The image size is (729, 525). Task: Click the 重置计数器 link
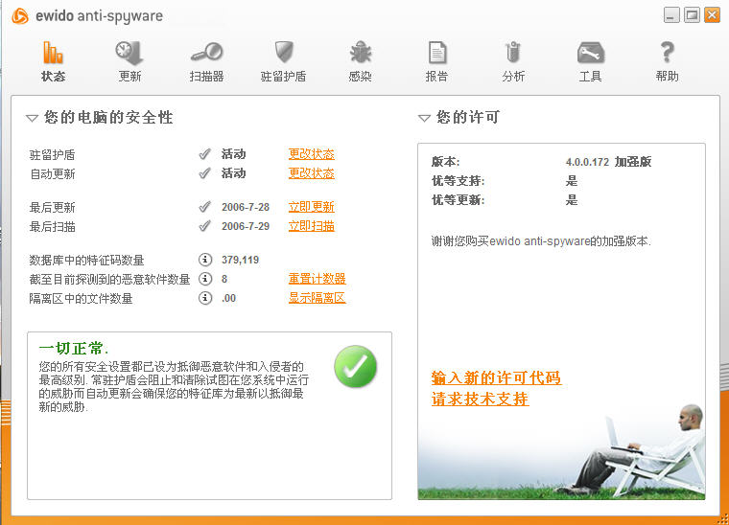tap(317, 279)
